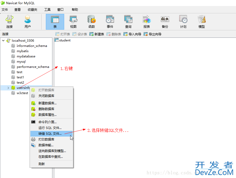The image size is (236, 178).
Task: Expand the usersinfo database node
Action: [8, 88]
